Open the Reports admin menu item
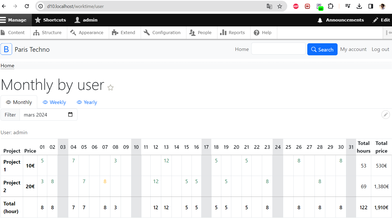 tap(233, 33)
